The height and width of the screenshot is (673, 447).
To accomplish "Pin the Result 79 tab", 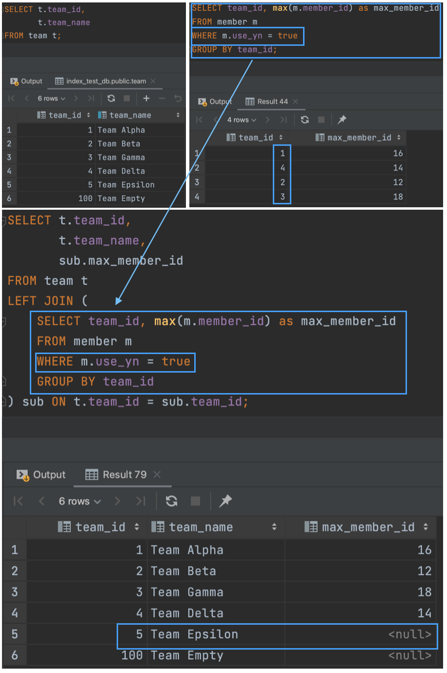I will coord(225,501).
